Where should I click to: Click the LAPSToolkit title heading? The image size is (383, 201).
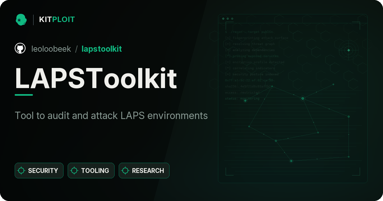click(x=96, y=78)
